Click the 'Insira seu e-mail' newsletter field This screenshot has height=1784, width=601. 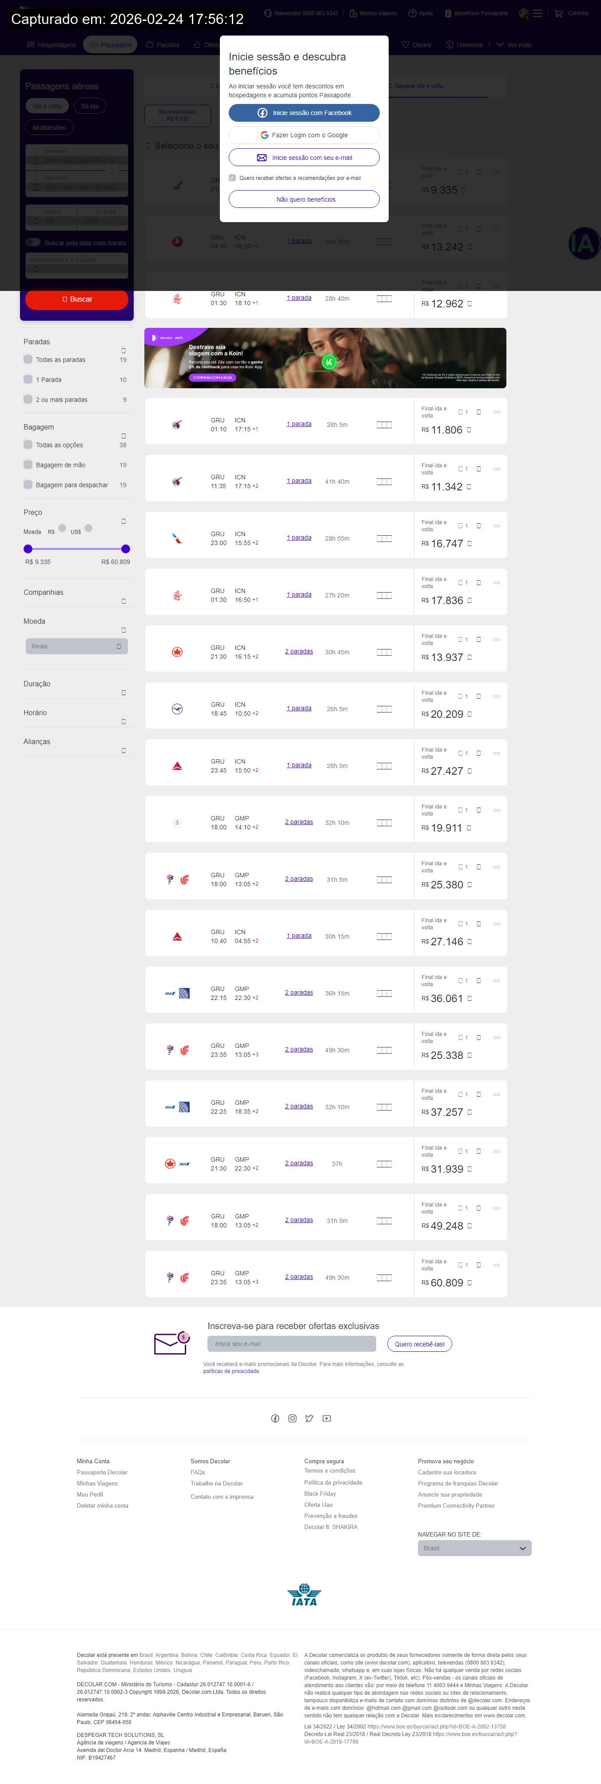coord(291,1343)
